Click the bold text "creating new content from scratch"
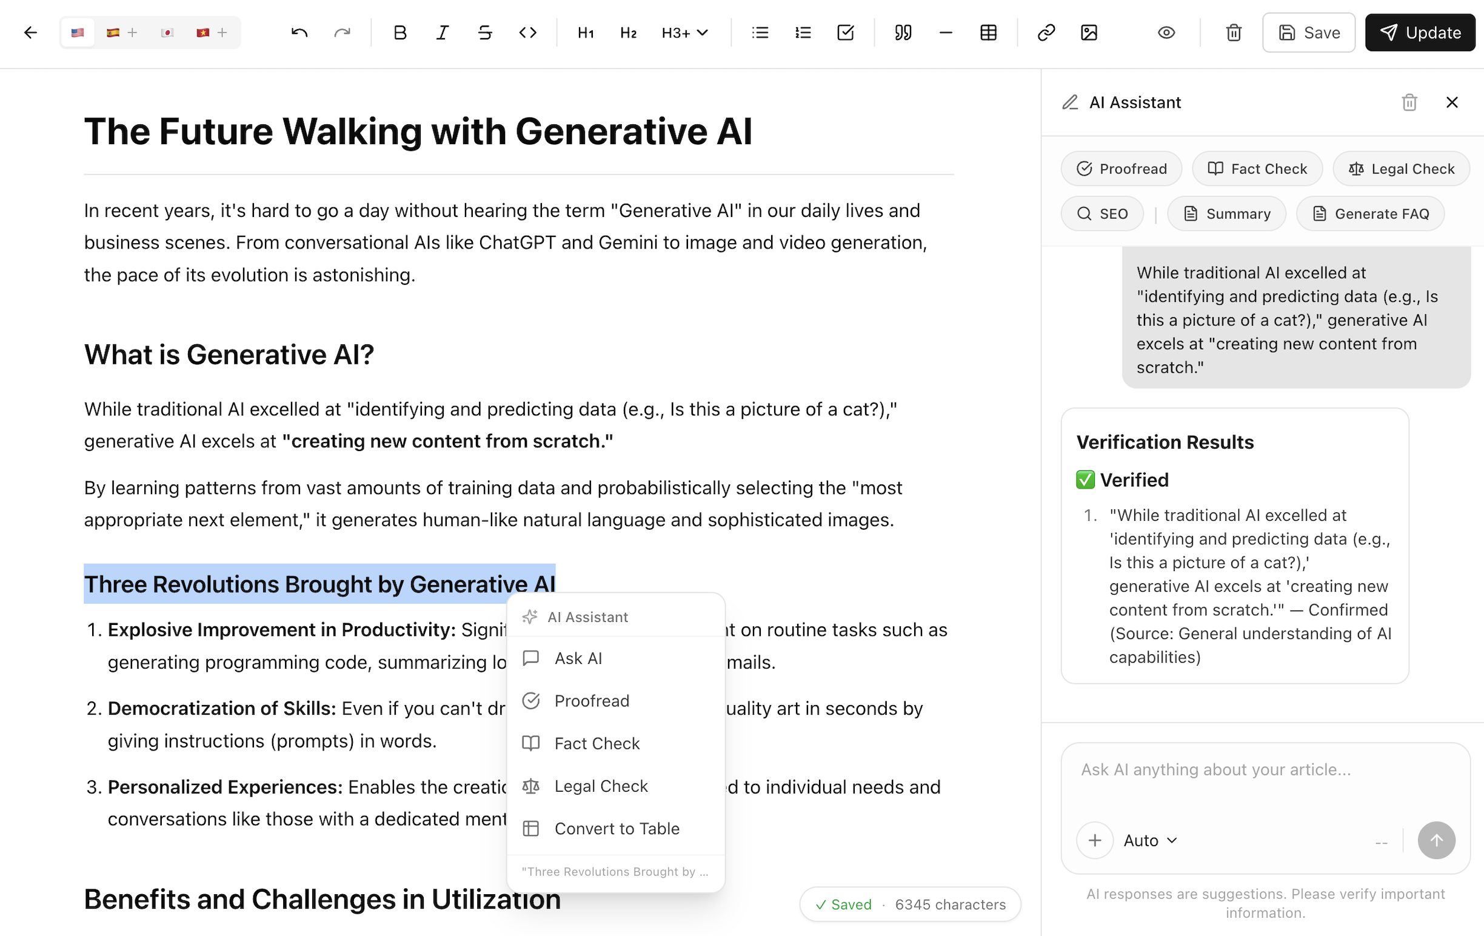 tap(447, 441)
